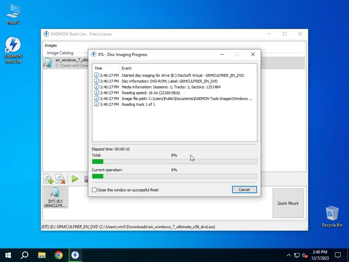Maximize the DAEMON Tools Lite main window
Screen dimensions: 349x262
(285, 34)
